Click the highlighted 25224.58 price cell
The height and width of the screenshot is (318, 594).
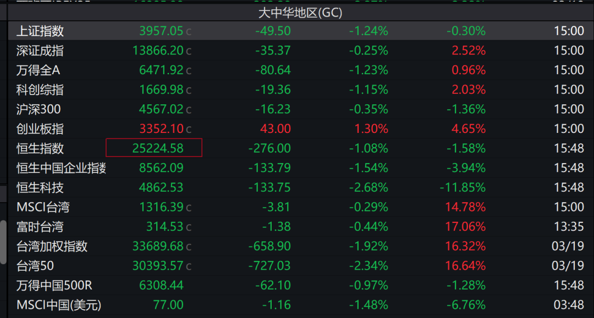click(154, 148)
